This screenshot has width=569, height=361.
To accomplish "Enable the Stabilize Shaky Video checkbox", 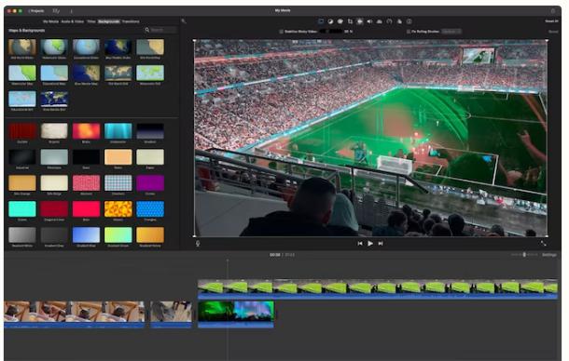I will tap(281, 32).
